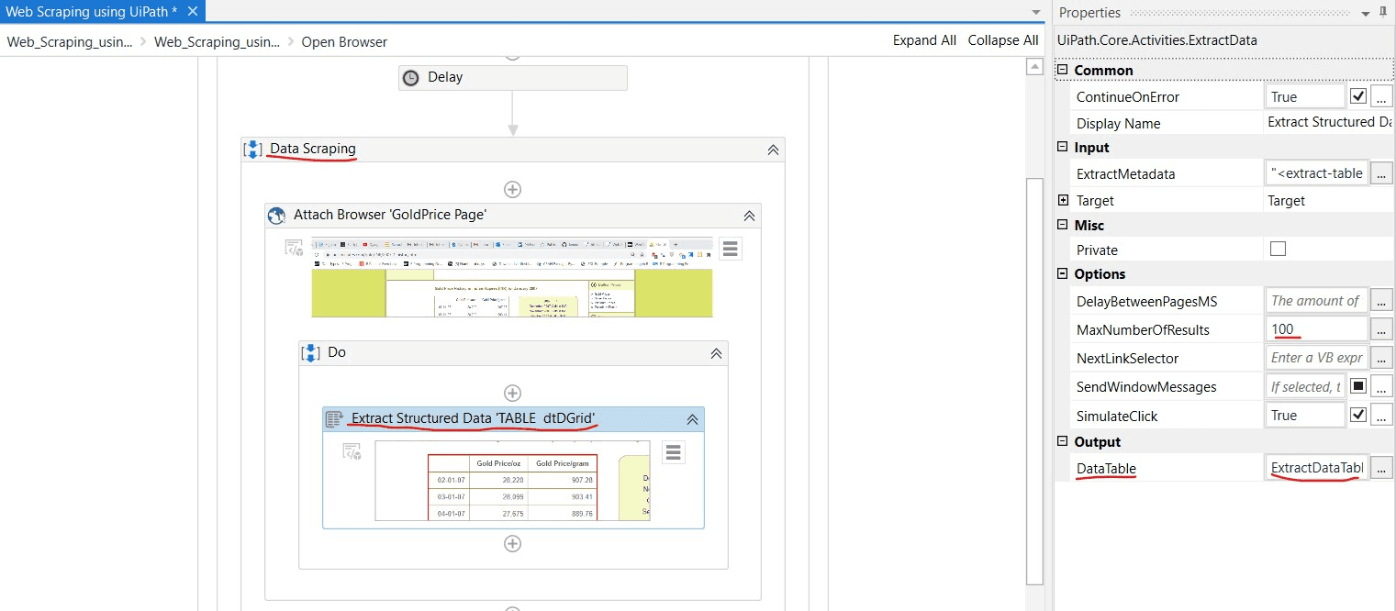
Task: Add activity above Extract Structured Data
Action: tap(513, 394)
